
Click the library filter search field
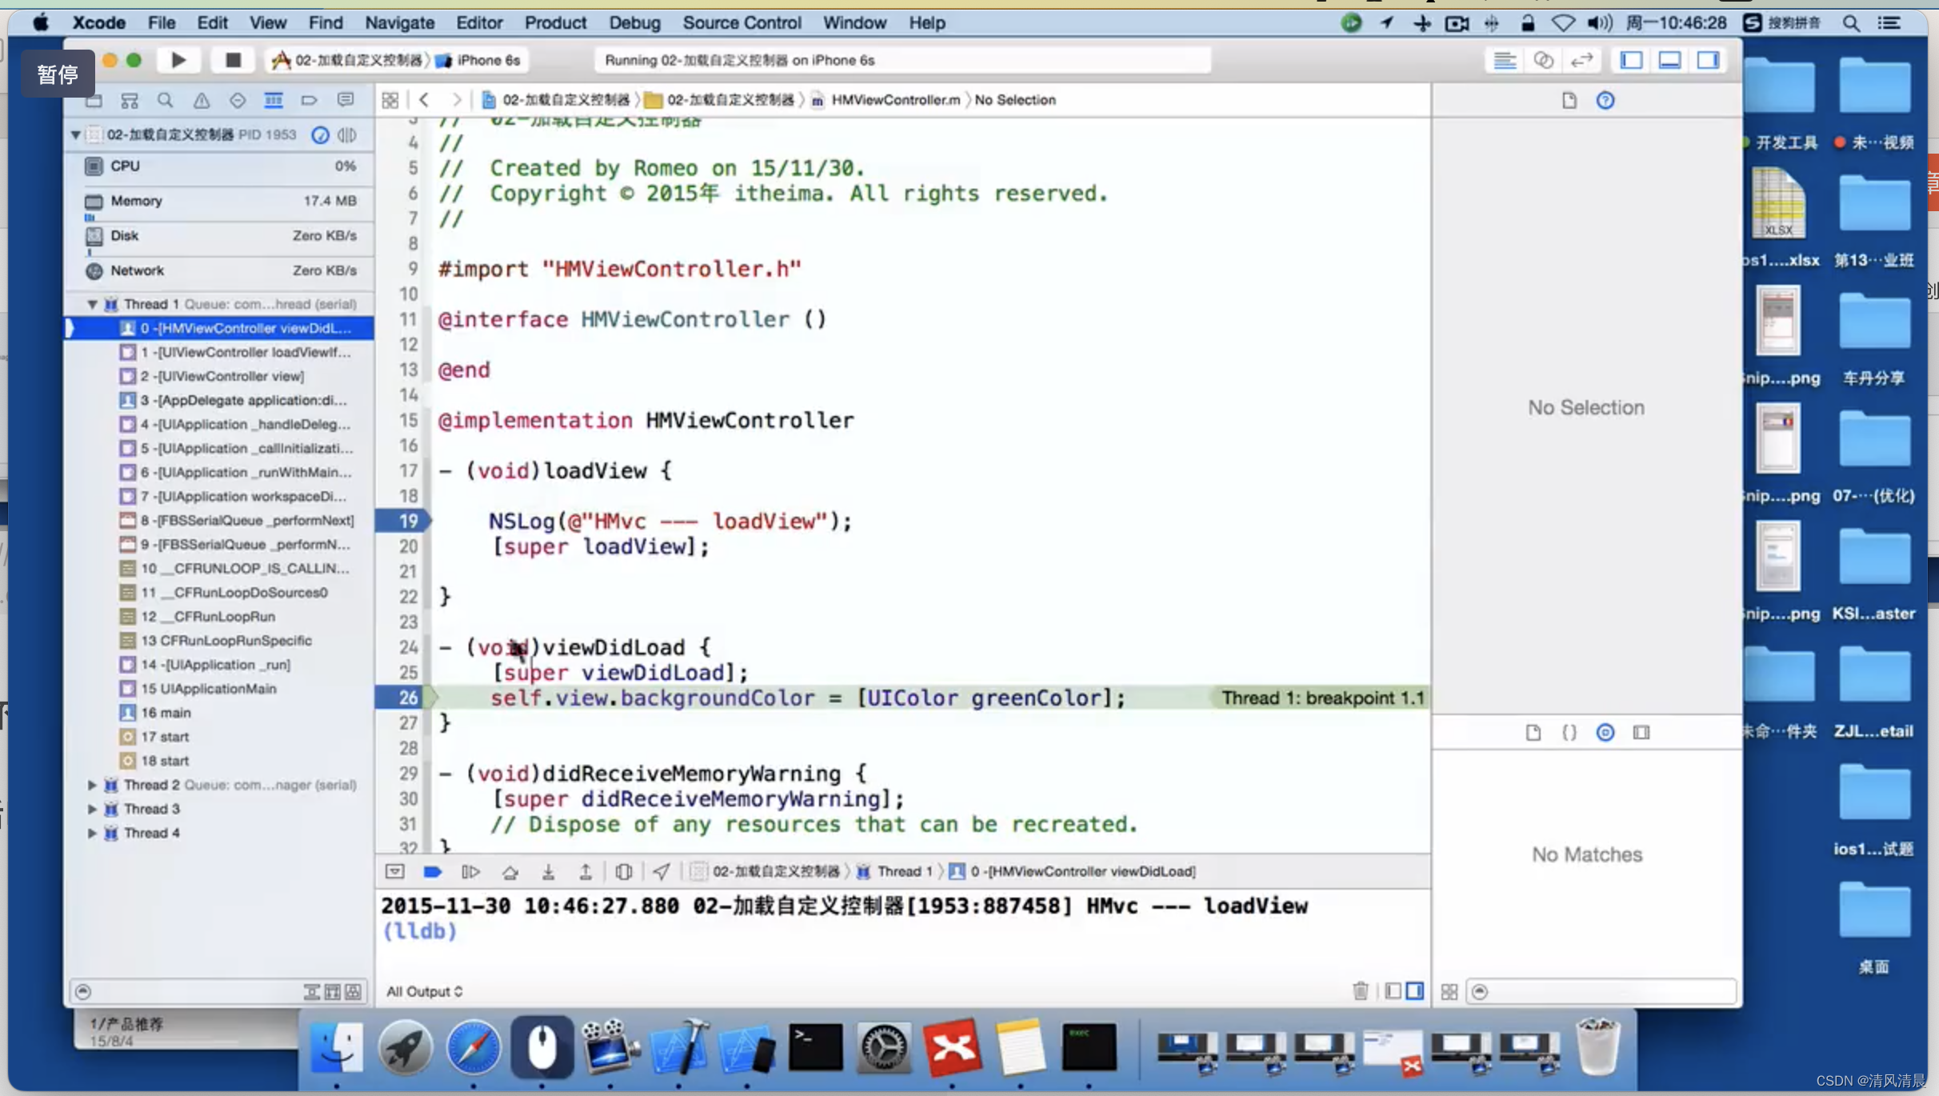1601,991
